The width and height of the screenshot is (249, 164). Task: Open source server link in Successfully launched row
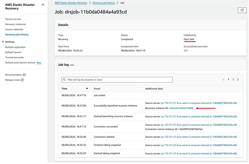[x=199, y=103]
